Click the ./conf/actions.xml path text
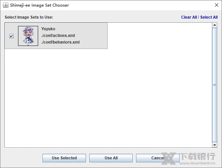 pyautogui.click(x=58, y=35)
